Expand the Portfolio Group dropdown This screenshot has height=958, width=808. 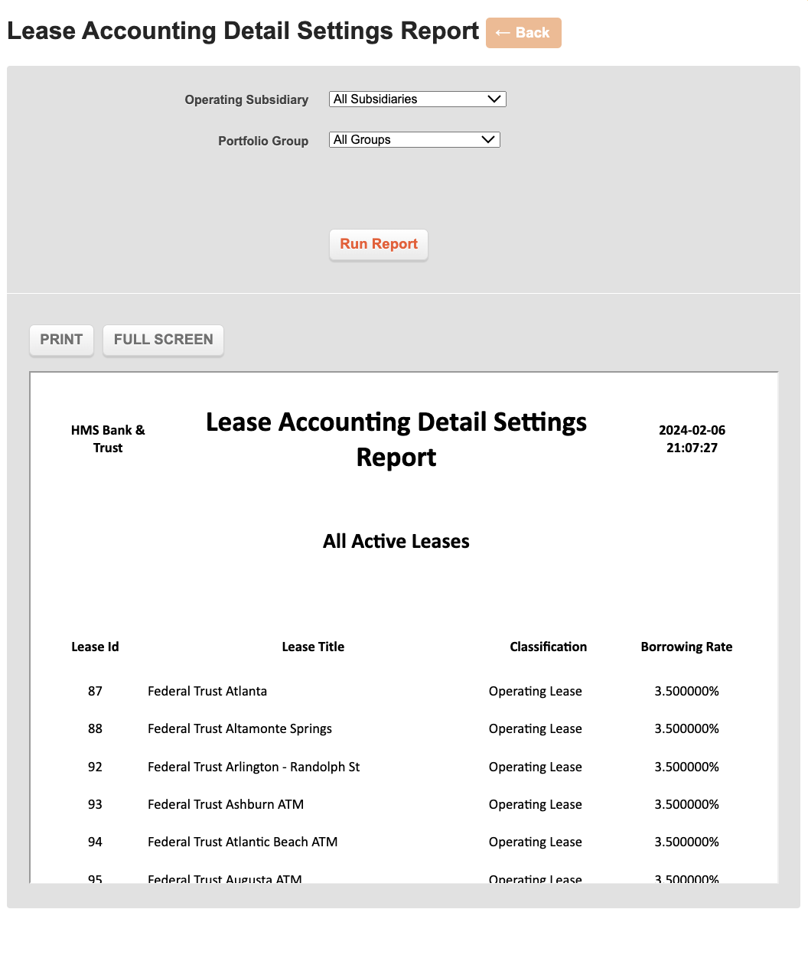414,140
